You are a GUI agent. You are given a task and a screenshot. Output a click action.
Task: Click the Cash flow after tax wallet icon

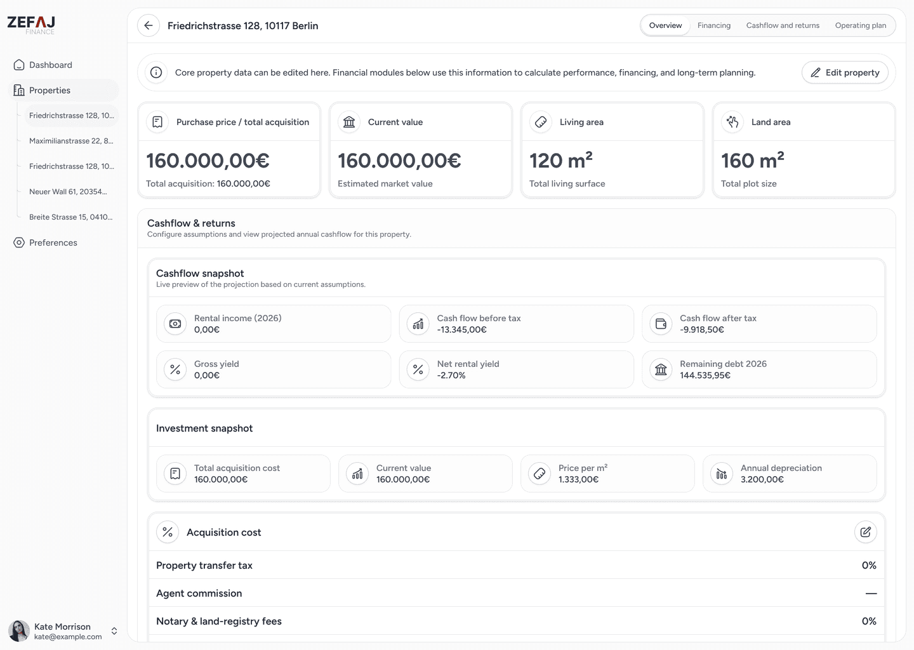point(661,324)
